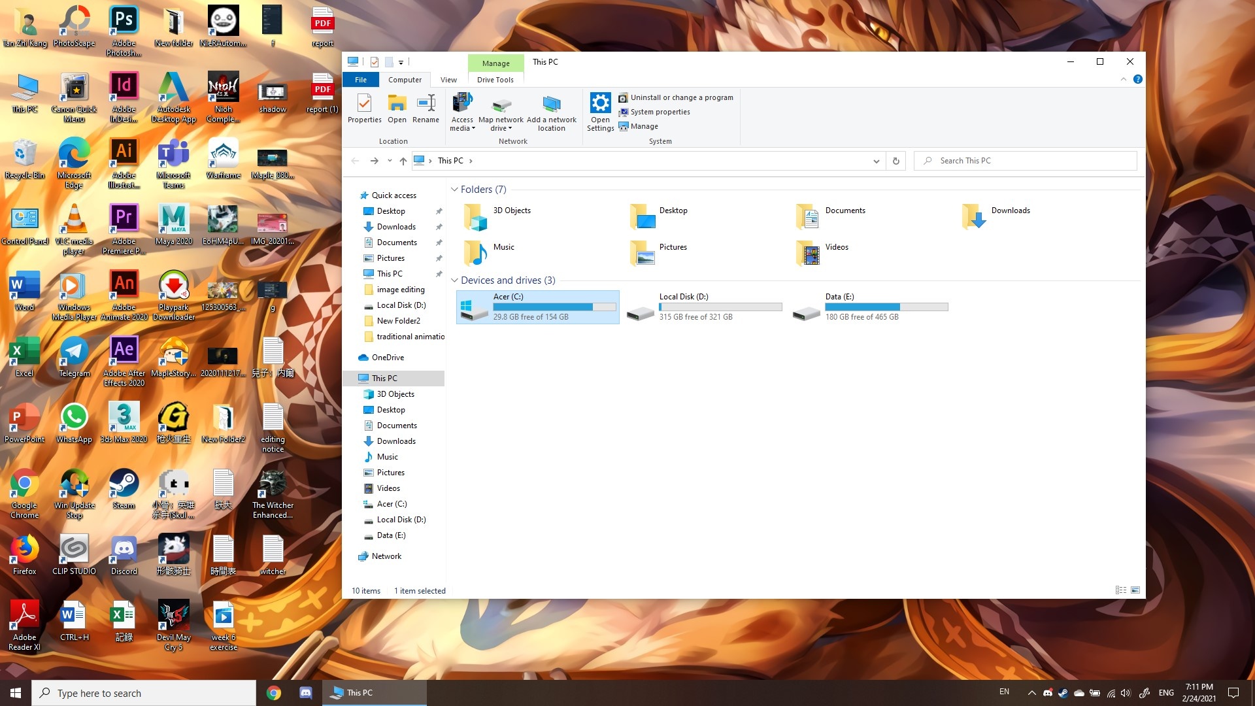
Task: Open VLC media player desktop icon
Action: coord(74,229)
